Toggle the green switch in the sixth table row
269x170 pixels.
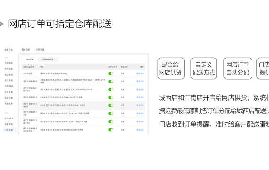110,113
